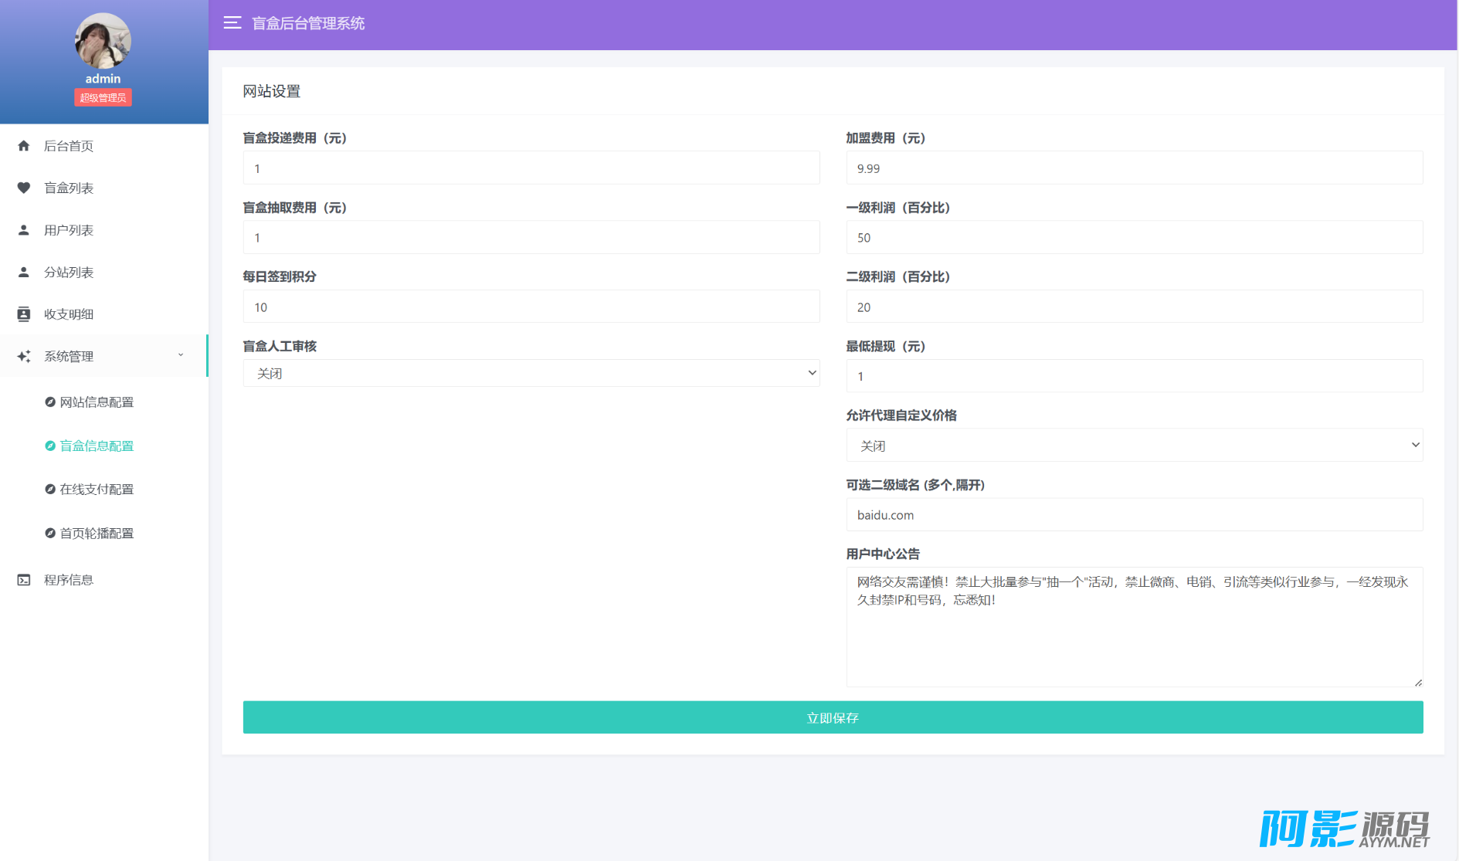Open 在线支付配置 submenu item
Image resolution: width=1459 pixels, height=861 pixels.
(97, 490)
